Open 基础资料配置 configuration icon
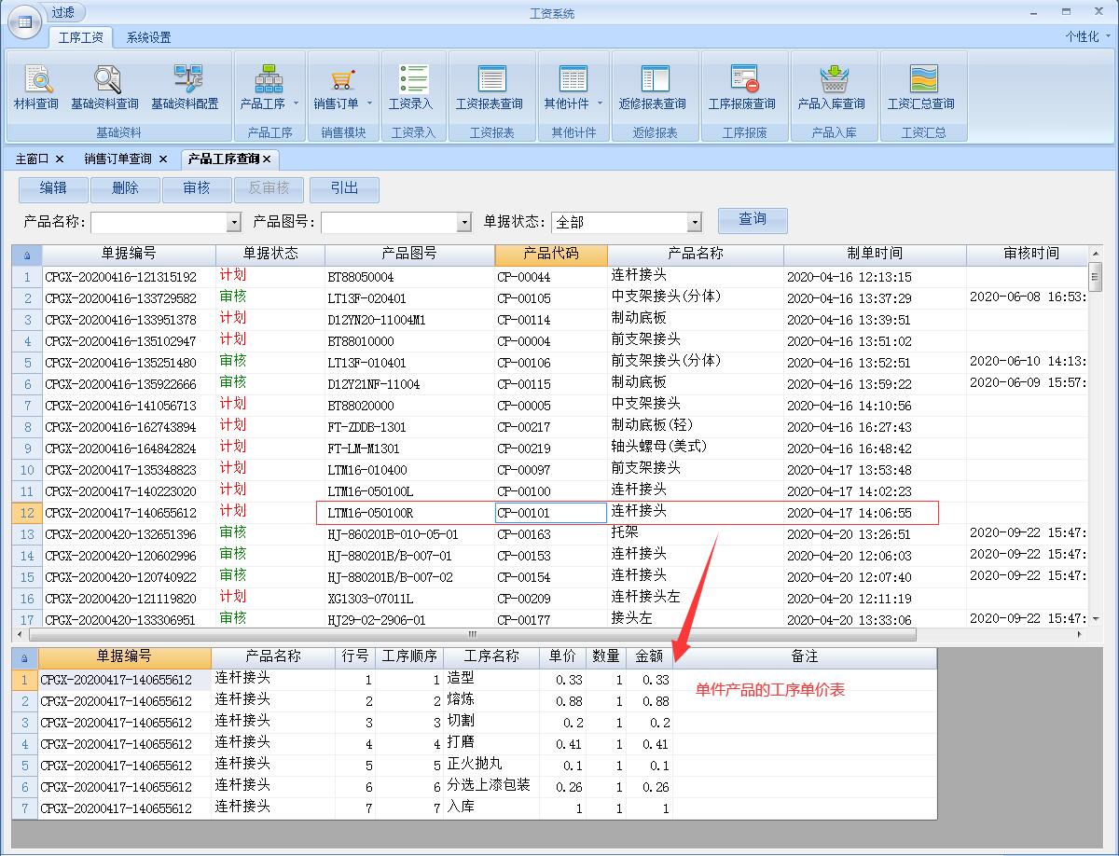This screenshot has width=1119, height=856. (190, 80)
